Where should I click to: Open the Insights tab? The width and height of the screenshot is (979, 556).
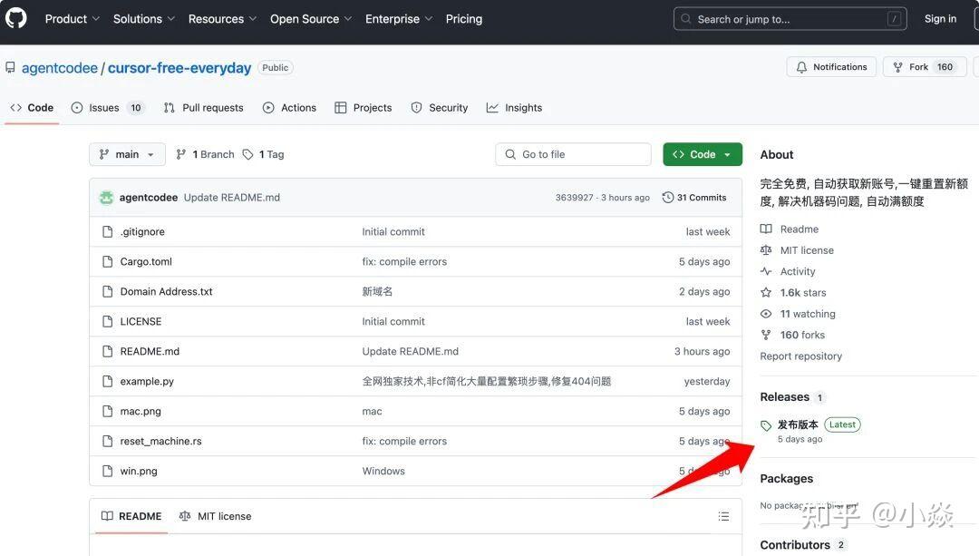(514, 108)
